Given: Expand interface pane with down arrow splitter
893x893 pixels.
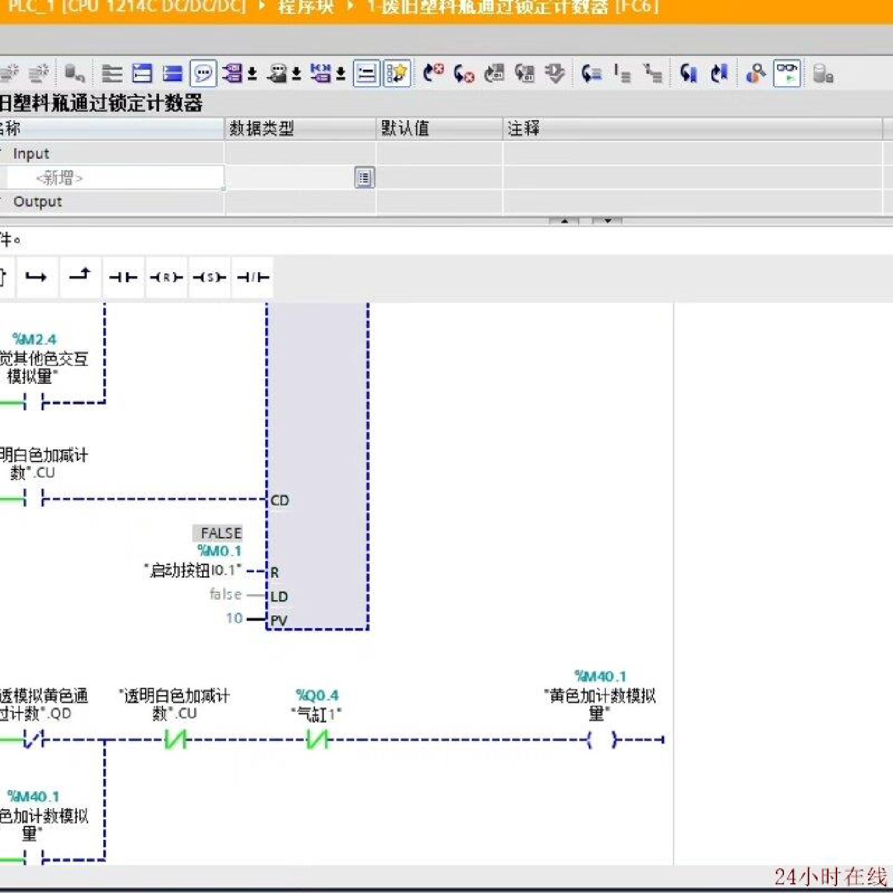Looking at the screenshot, I should coord(608,221).
